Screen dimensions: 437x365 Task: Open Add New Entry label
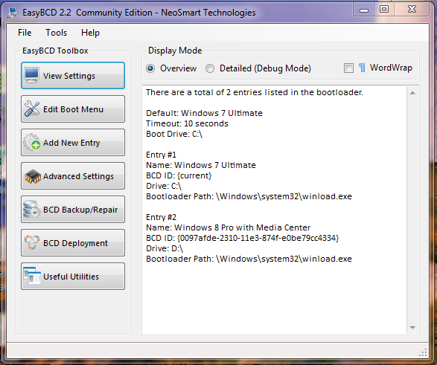pos(71,143)
